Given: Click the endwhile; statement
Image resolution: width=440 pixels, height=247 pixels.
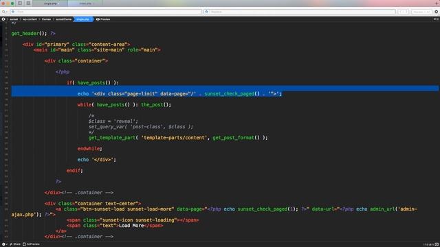Looking at the screenshot, I should click(x=90, y=149).
